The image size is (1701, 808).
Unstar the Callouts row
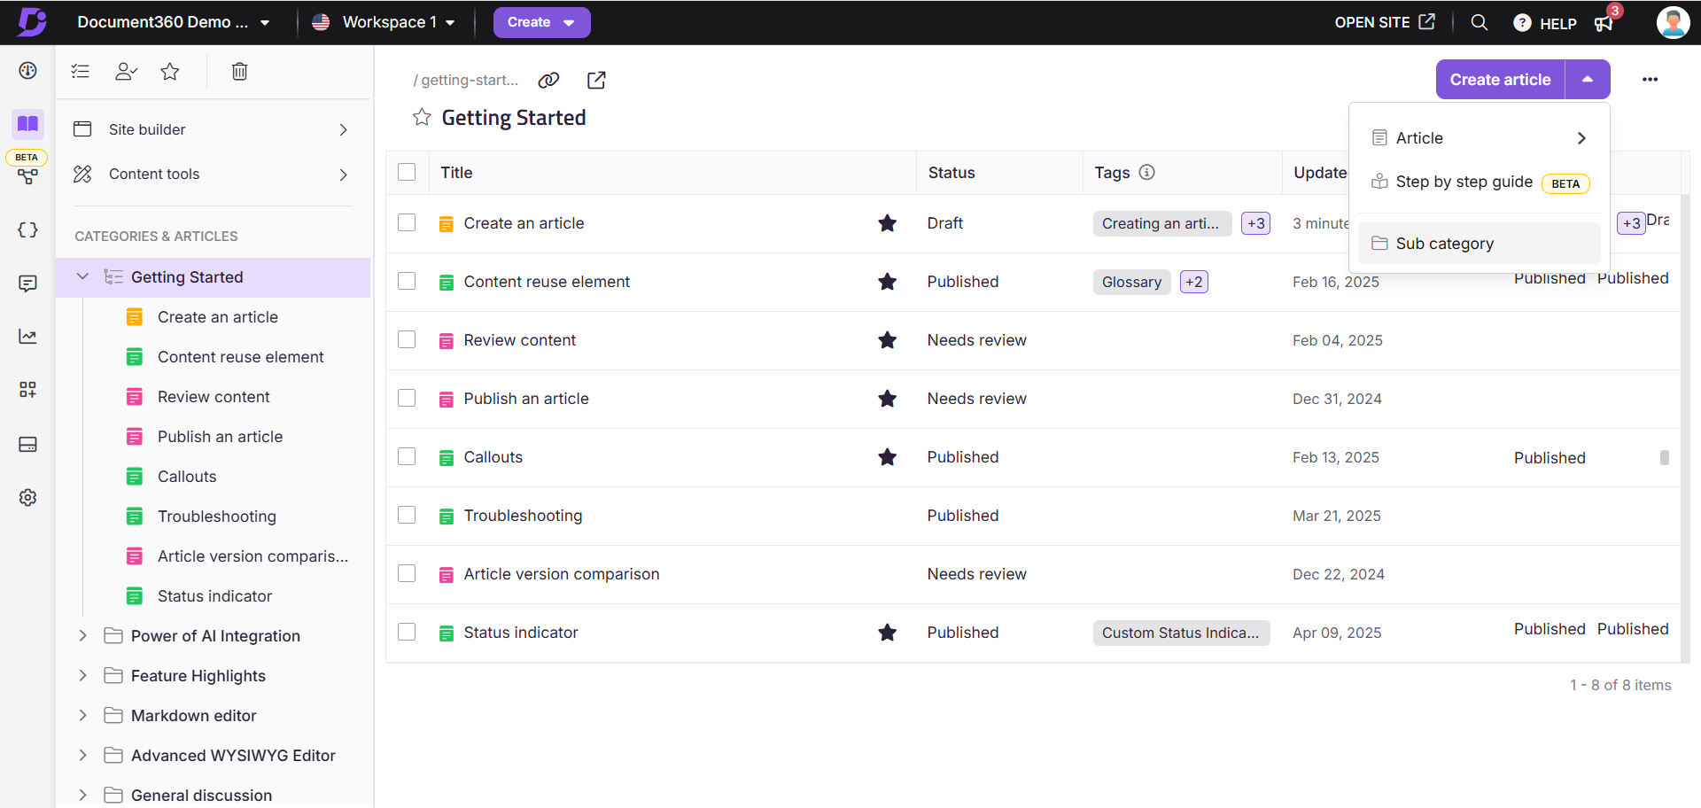887,457
